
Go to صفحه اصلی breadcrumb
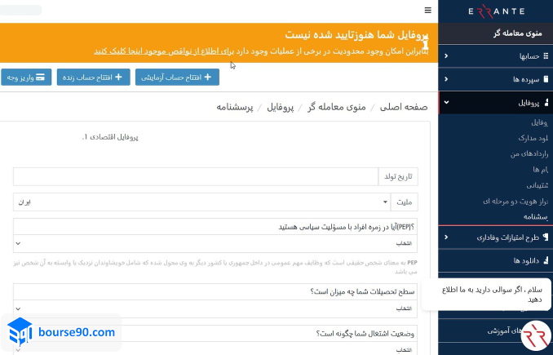point(404,107)
